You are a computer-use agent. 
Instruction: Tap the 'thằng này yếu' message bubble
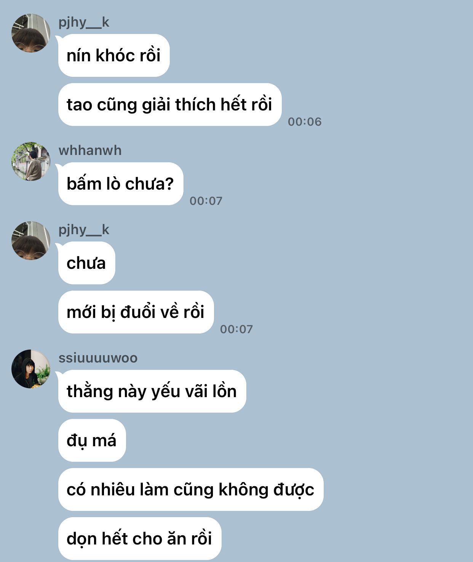(152, 391)
